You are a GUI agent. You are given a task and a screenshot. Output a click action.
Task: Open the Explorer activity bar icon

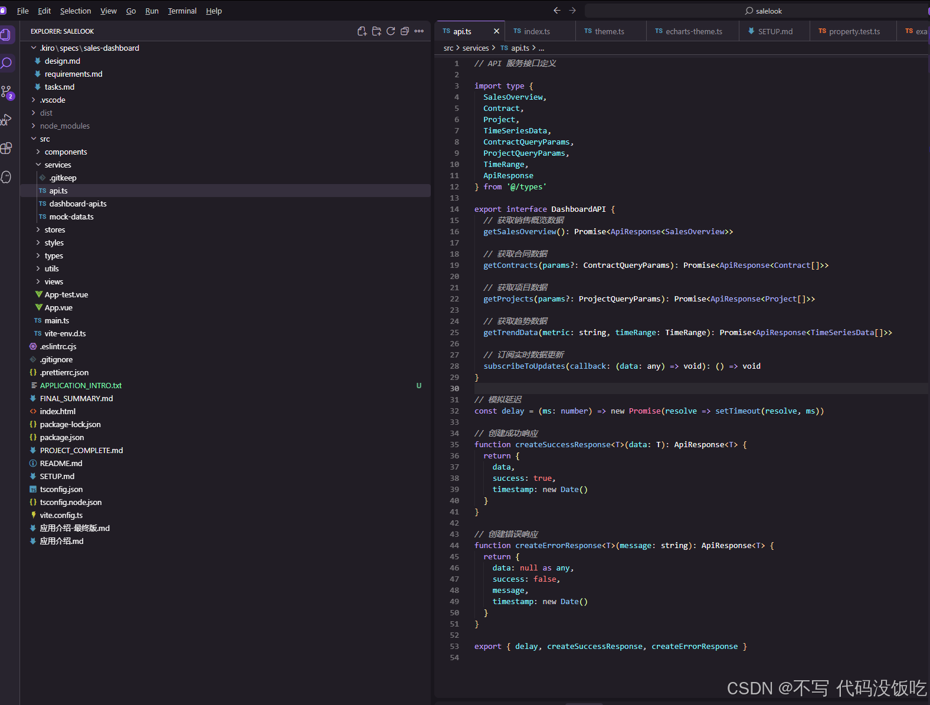[x=6, y=34]
